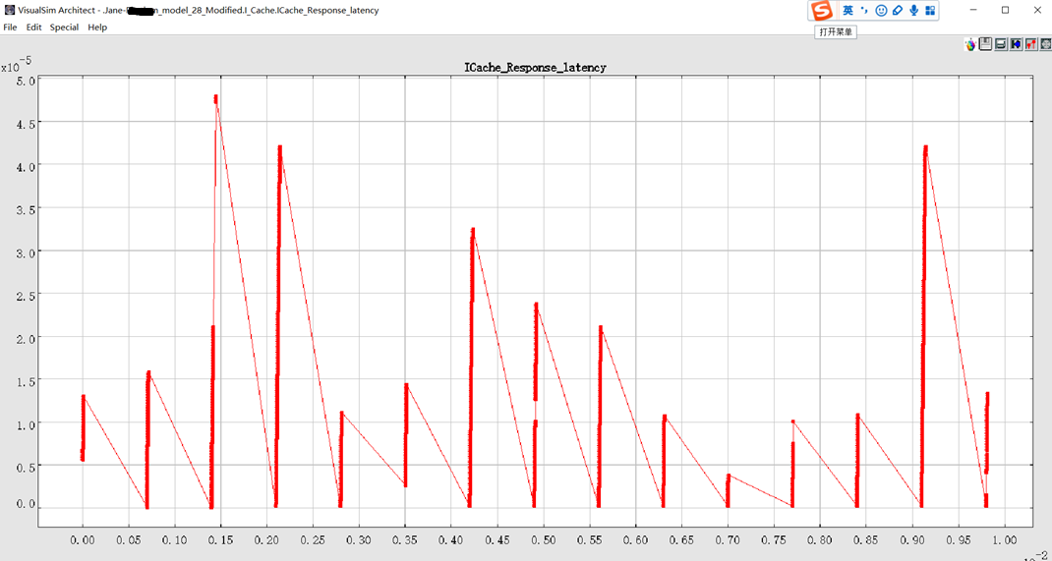Click the Sogou input method logo
The height and width of the screenshot is (561, 1052).
click(x=821, y=11)
